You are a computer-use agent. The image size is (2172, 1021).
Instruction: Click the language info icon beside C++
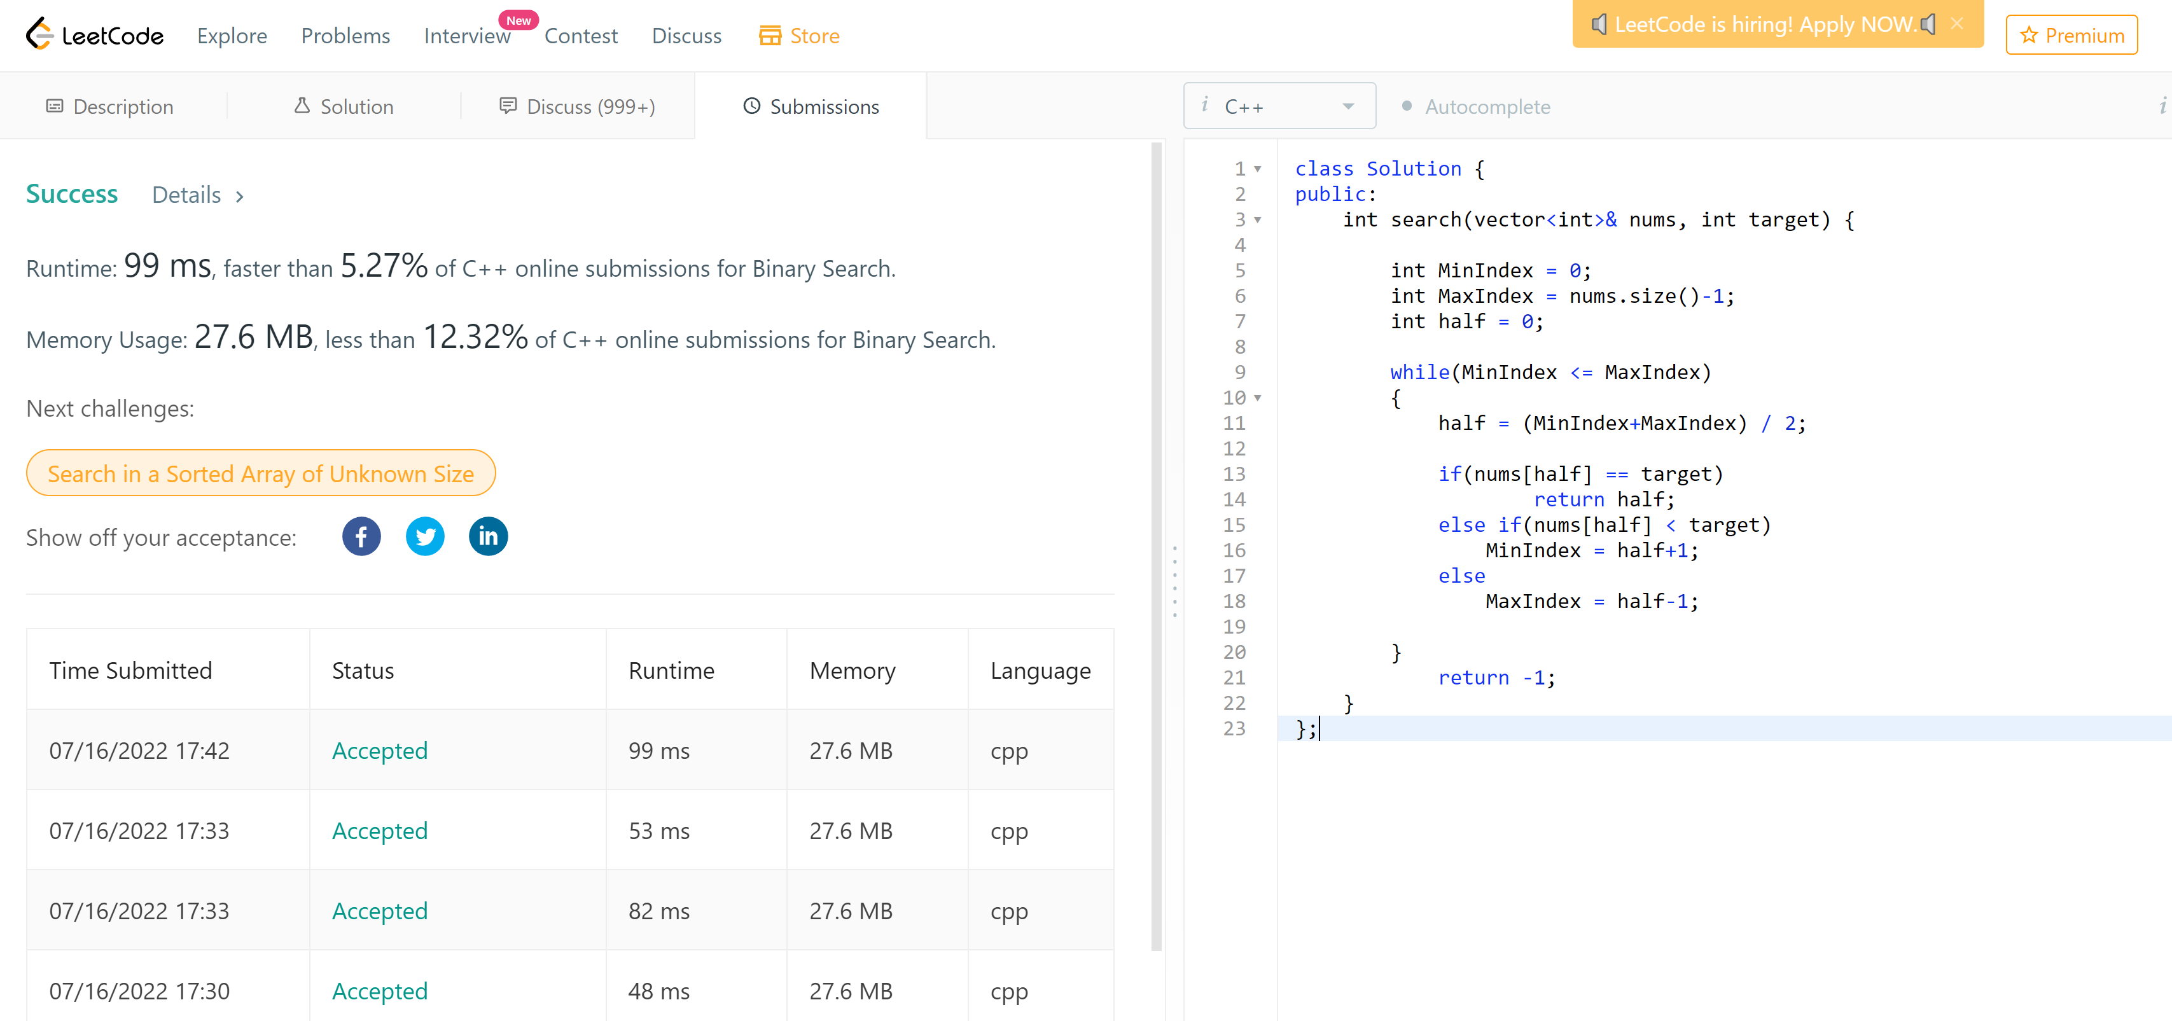1205,104
